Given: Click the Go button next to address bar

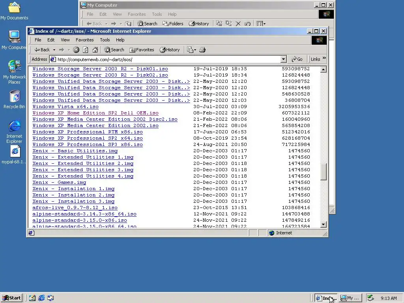Looking at the screenshot, I should point(297,59).
